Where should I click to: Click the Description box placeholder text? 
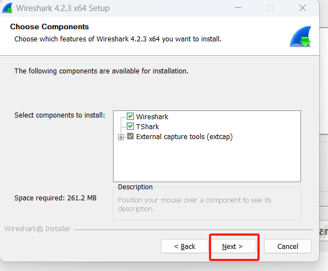pyautogui.click(x=195, y=204)
